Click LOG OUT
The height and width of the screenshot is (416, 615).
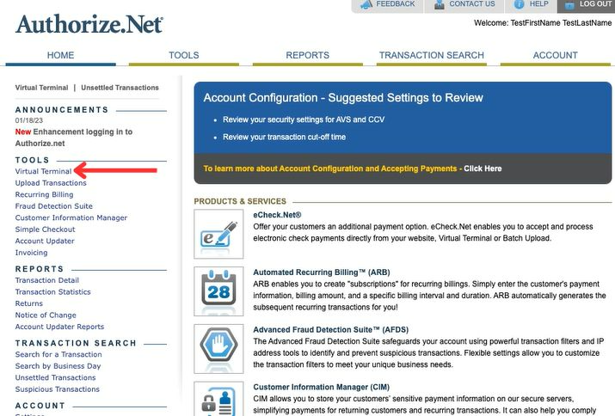tap(595, 4)
